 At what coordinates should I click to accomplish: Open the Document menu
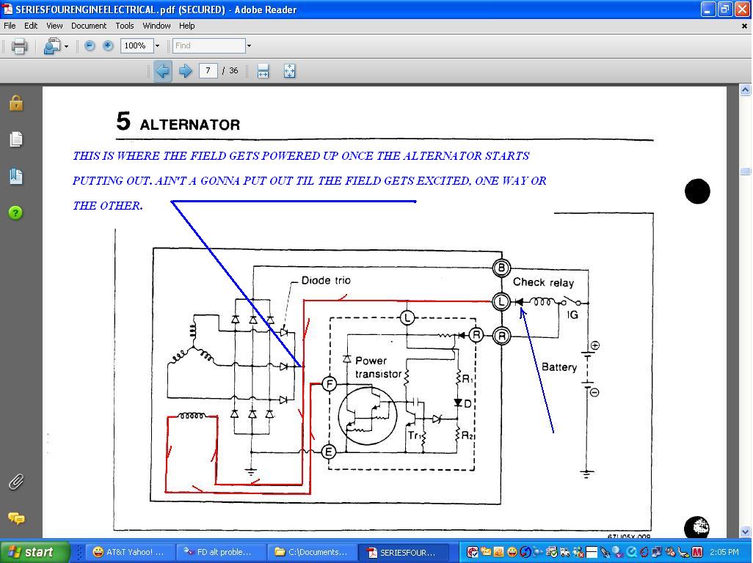(89, 26)
